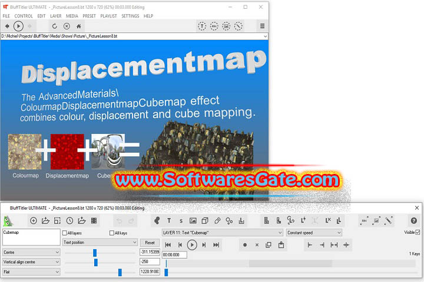Click the 3D box model layer icon
The image size is (424, 282).
[x=205, y=221]
